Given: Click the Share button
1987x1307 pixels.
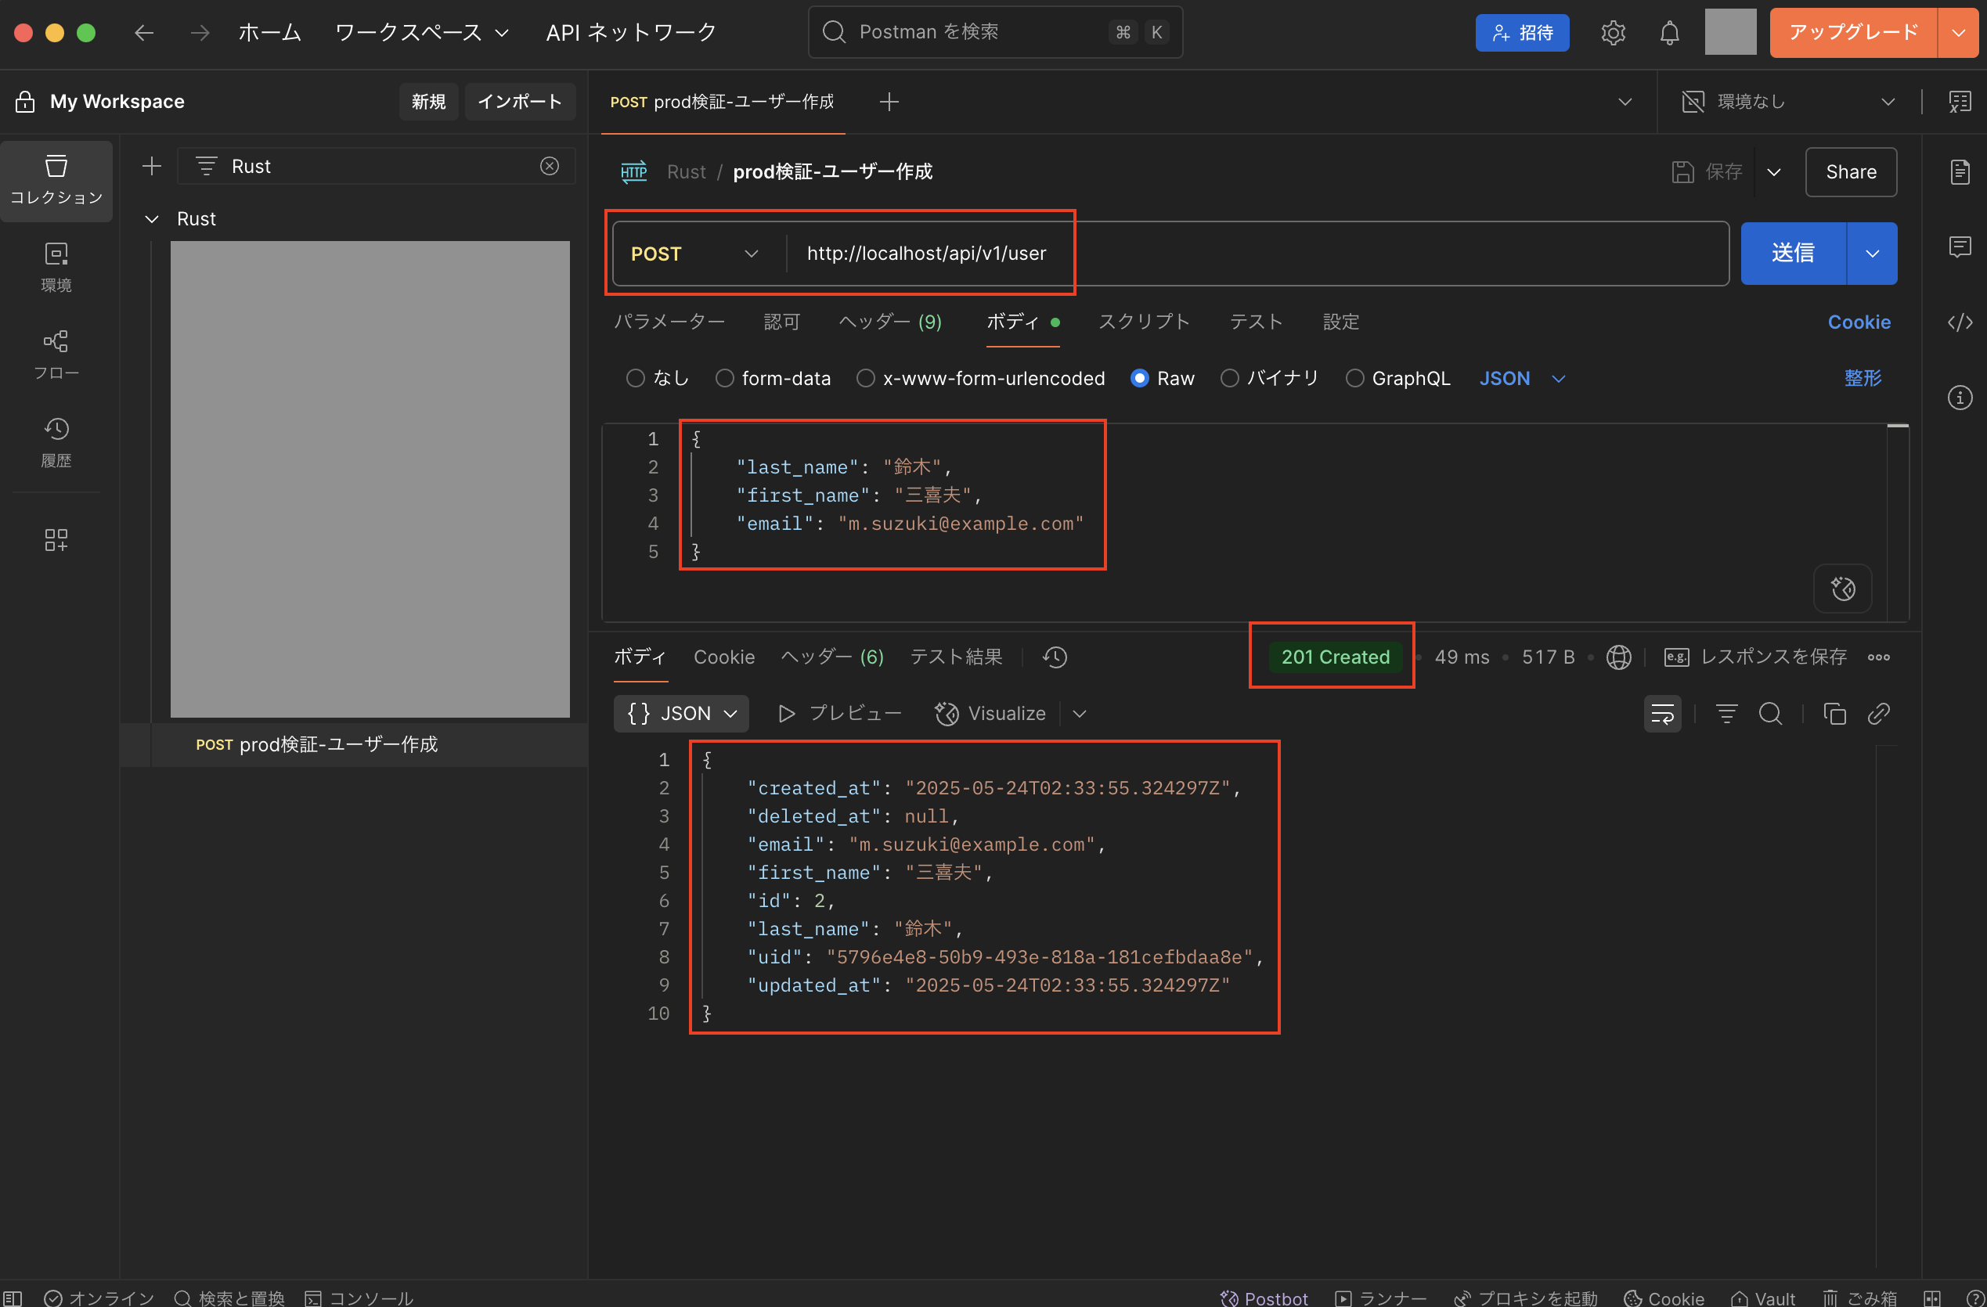Looking at the screenshot, I should tap(1851, 172).
